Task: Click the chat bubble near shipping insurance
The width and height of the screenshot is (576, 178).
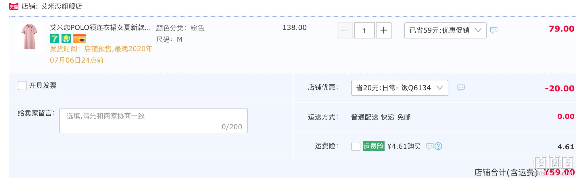Action: 430,146
